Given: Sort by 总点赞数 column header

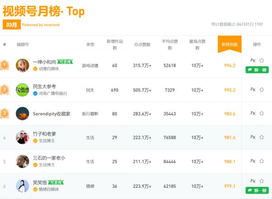Looking at the screenshot, I should point(142,44).
